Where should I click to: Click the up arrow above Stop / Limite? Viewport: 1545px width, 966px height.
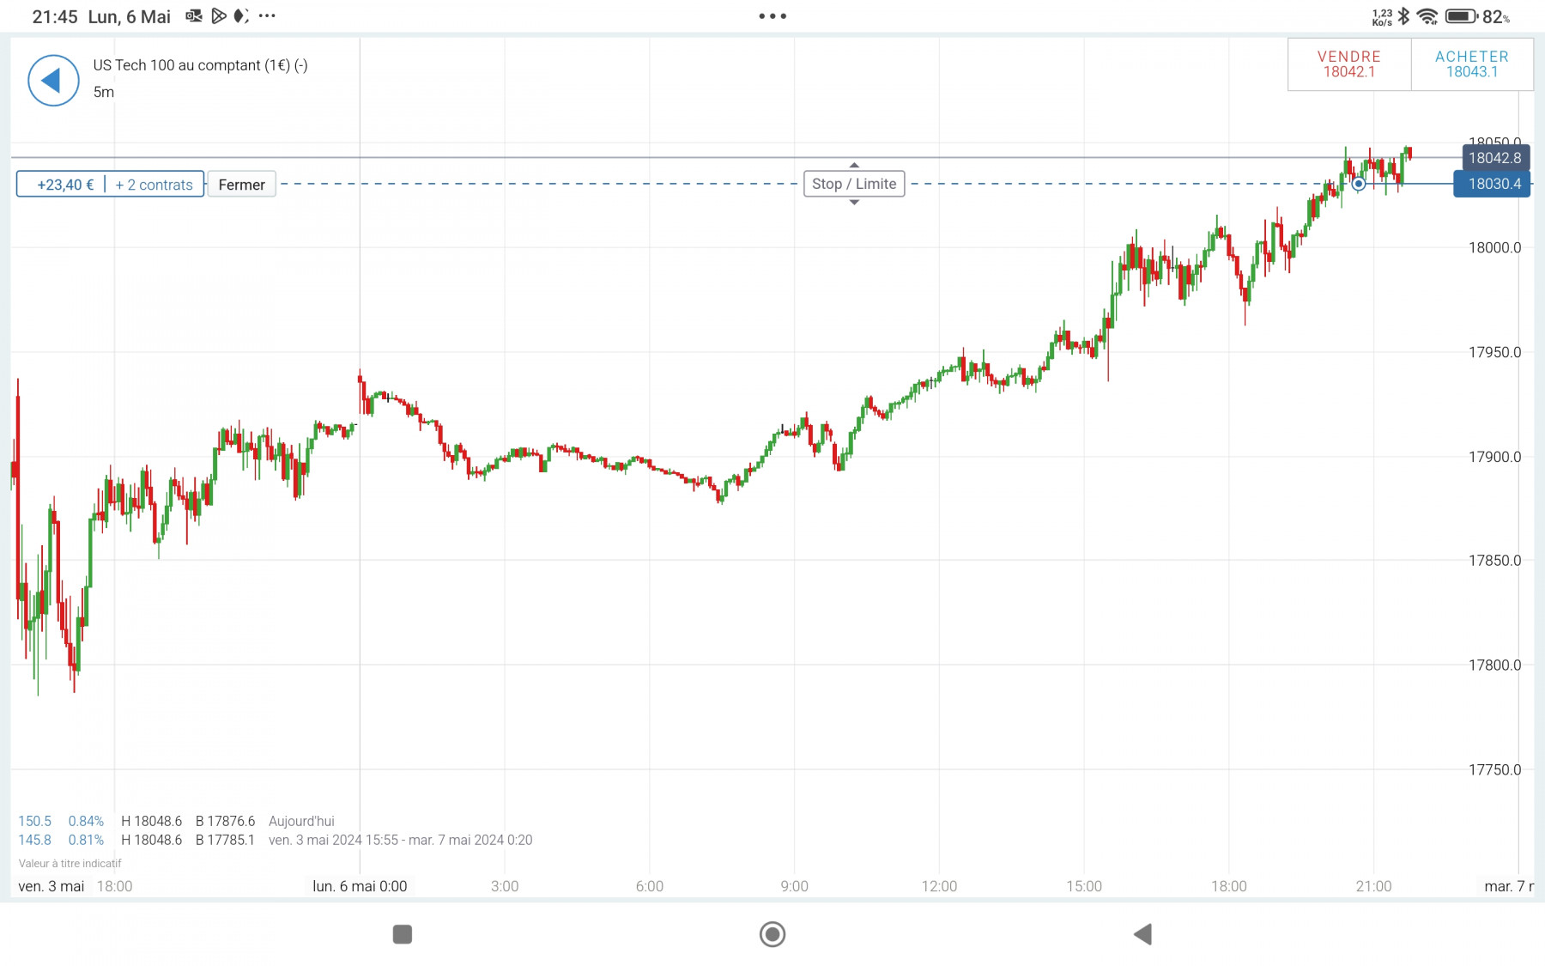[854, 165]
